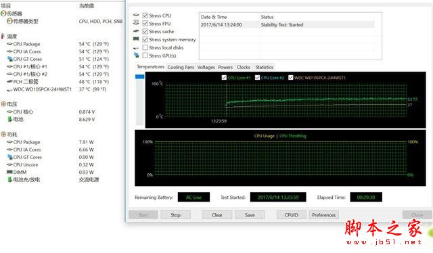Screen dimensions: 433x253
Task: Uncheck Stress system memory checkbox
Action: point(145,39)
